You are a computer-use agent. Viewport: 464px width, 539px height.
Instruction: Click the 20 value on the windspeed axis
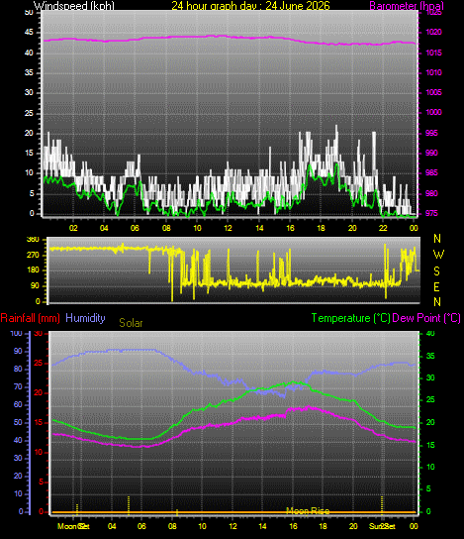pos(29,133)
